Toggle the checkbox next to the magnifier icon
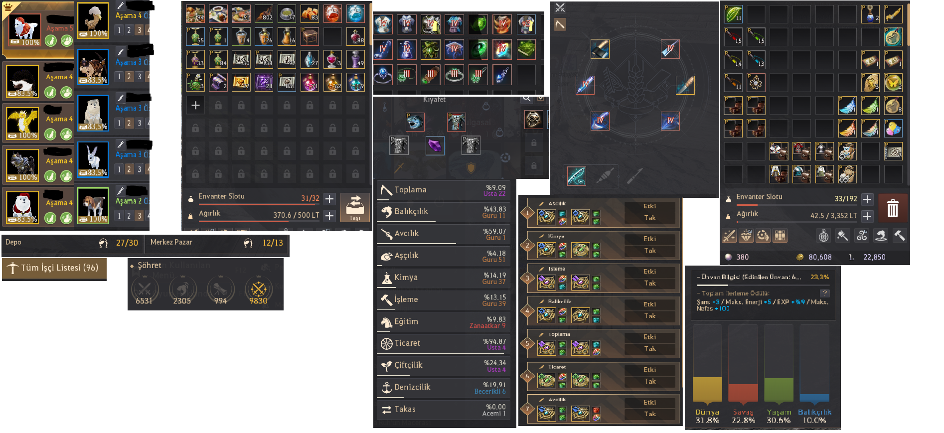944x433 pixels. 541,99
